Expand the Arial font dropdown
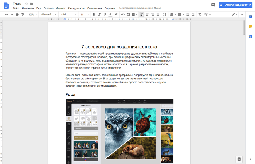This screenshot has width=255, height=164. [x=68, y=15]
